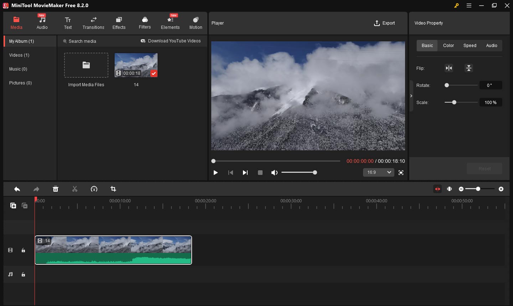The height and width of the screenshot is (306, 513).
Task: Click the Scale slider
Action: coord(461,102)
